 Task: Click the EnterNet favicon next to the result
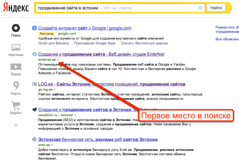click(x=34, y=54)
